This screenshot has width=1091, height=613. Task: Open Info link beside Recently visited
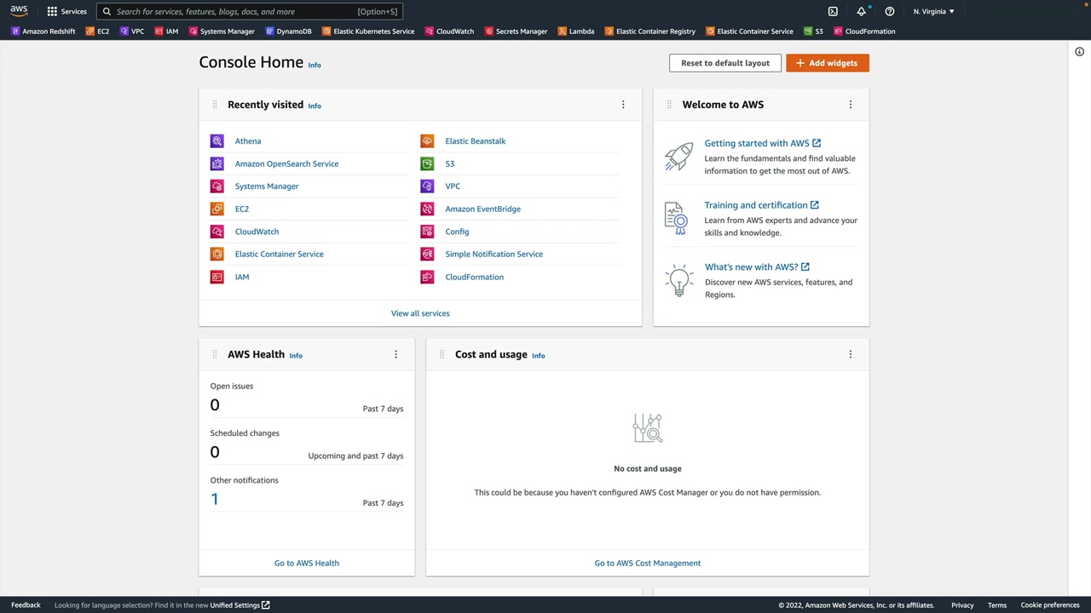pos(315,106)
